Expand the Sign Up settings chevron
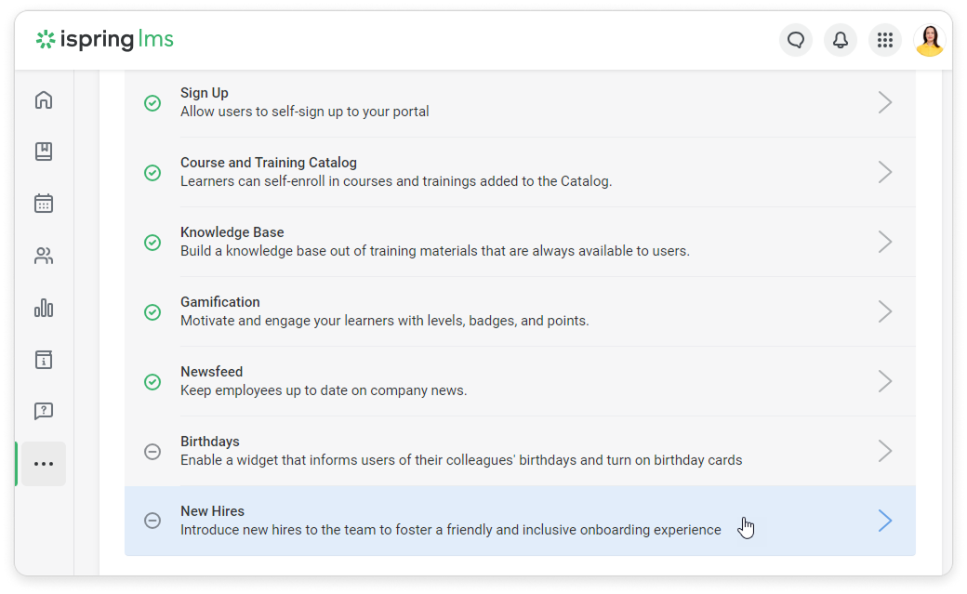This screenshot has height=594, width=967. tap(885, 102)
